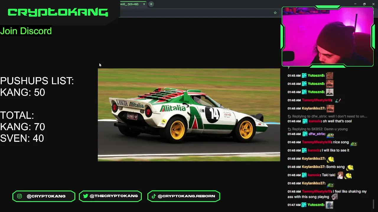
Task: Click the 'oh well that's cool' message
Action: click(x=337, y=121)
